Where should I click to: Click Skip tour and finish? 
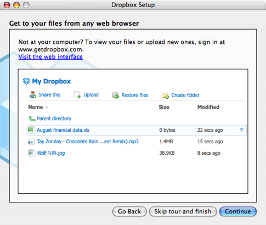pos(183,211)
